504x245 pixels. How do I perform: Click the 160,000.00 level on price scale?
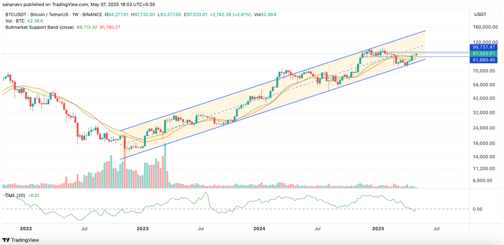click(x=485, y=27)
